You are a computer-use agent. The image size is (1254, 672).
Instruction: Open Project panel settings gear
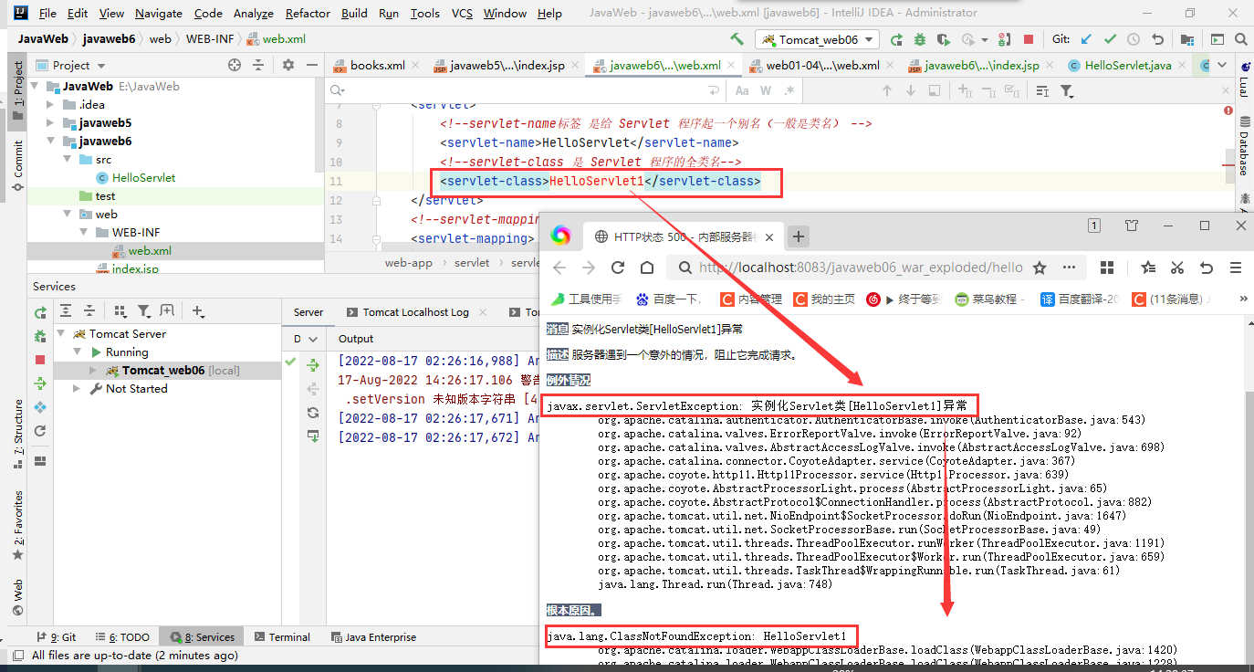pos(288,65)
